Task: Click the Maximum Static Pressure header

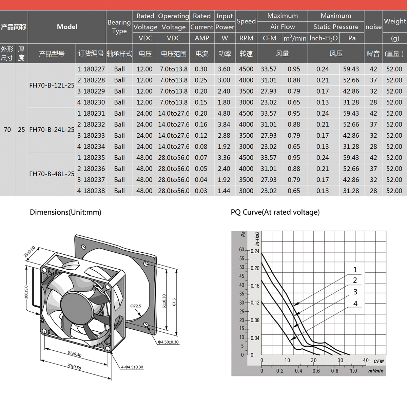Action: pos(336,21)
